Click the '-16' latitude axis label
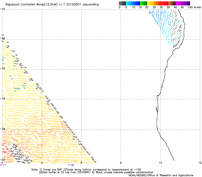Image resolution: width=202 pixels, height=177 pixels. 2,98
